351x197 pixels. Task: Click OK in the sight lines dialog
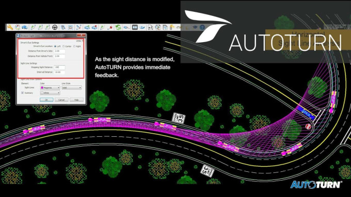(x=46, y=100)
